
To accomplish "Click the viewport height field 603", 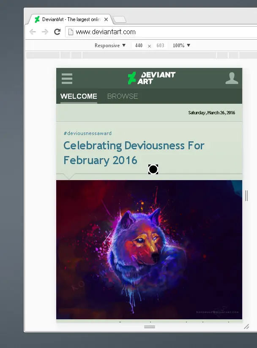I will [x=160, y=46].
